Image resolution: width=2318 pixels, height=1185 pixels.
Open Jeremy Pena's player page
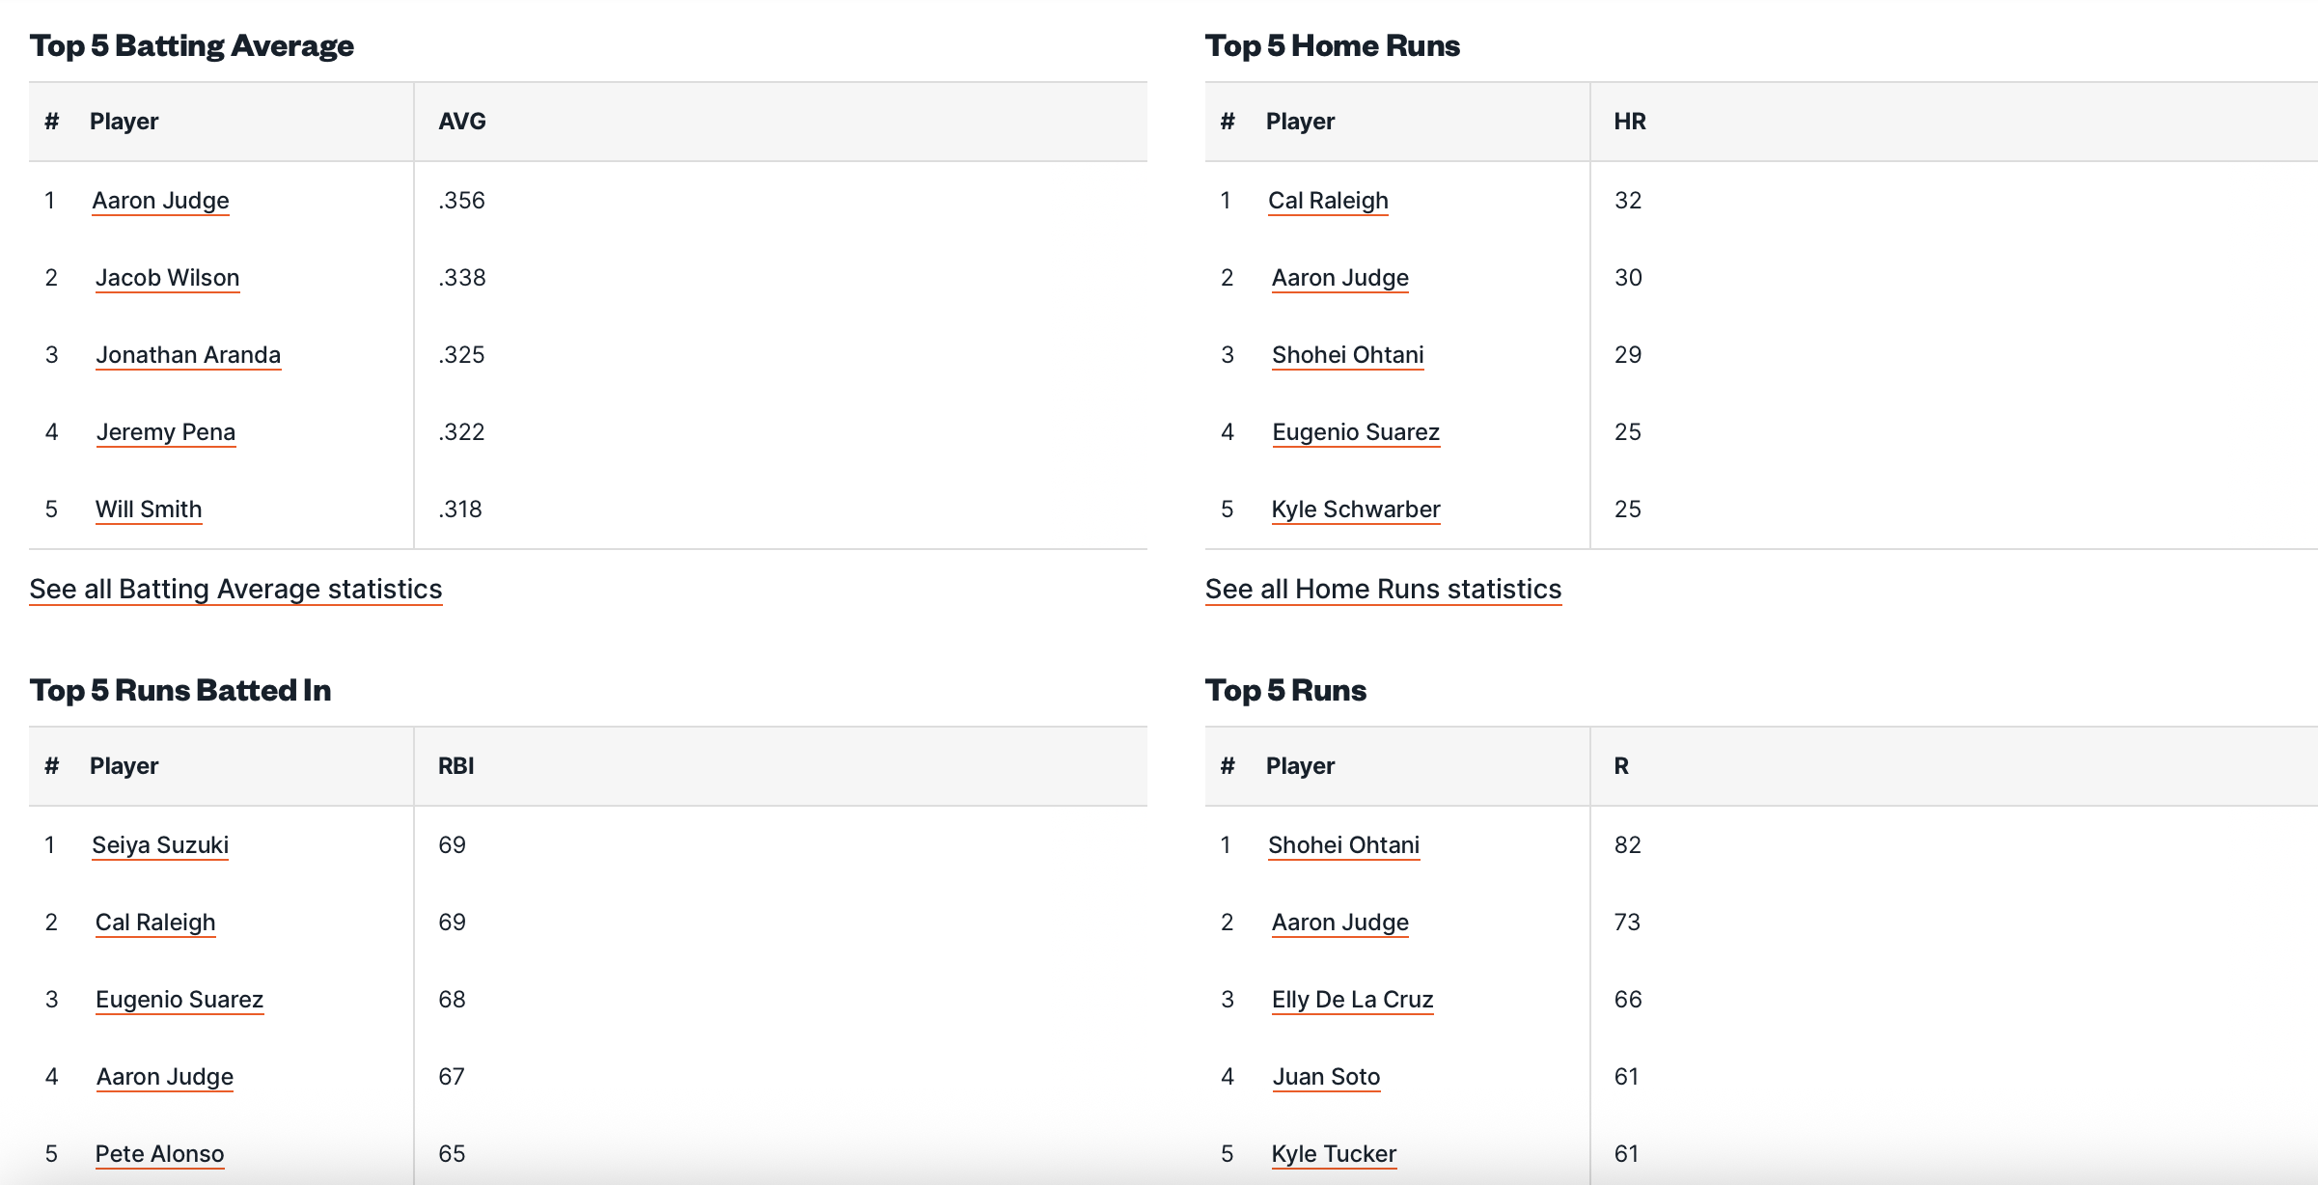pyautogui.click(x=166, y=432)
